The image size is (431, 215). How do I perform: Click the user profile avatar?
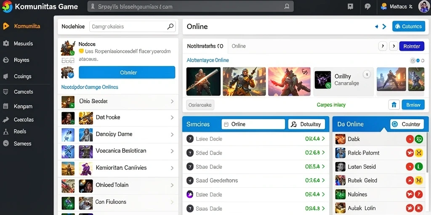click(423, 7)
